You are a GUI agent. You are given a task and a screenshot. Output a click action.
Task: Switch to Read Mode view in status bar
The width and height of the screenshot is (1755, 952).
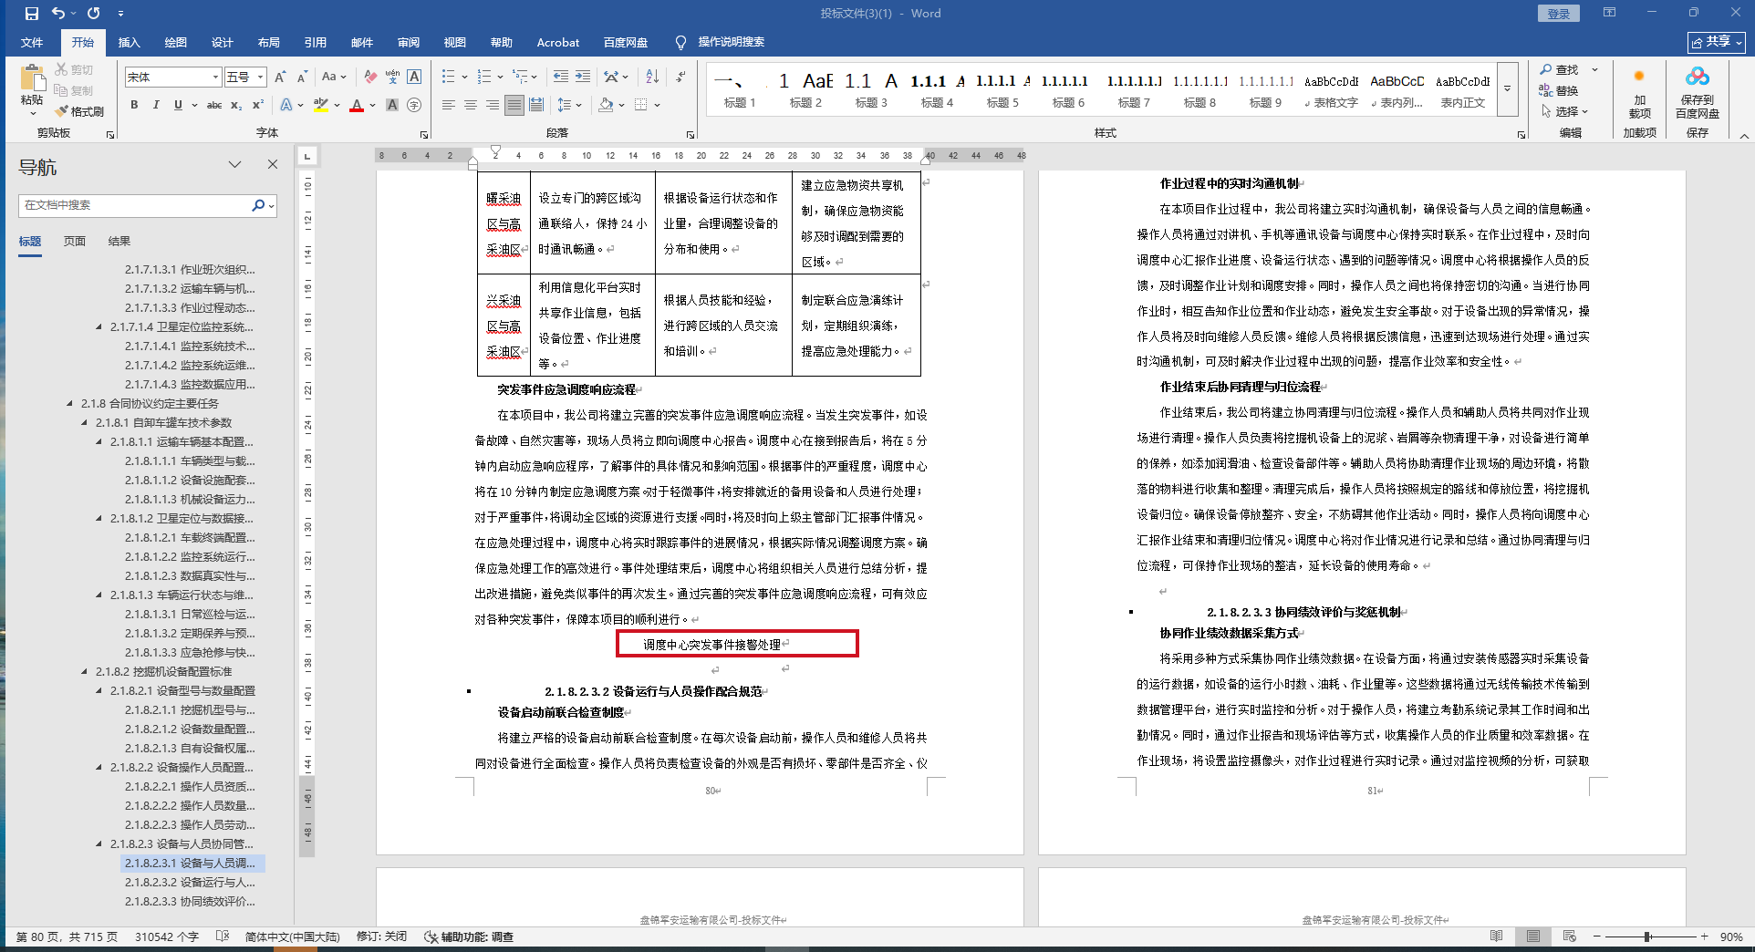(x=1496, y=936)
